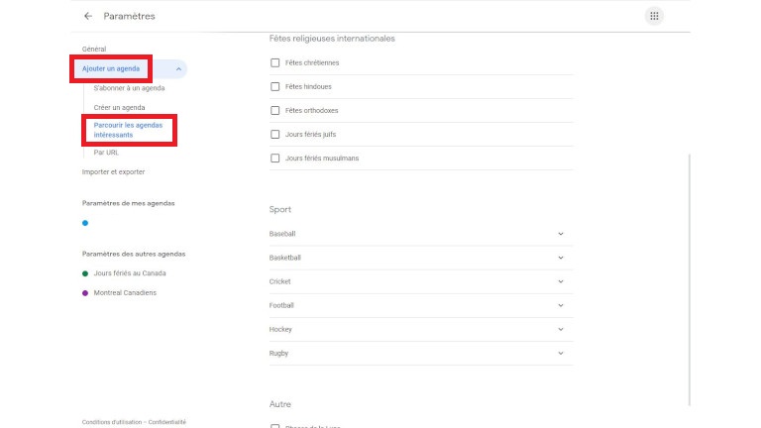Image resolution: width=761 pixels, height=428 pixels.
Task: Click the Fêtes religieuses internationales heading
Action: (332, 39)
